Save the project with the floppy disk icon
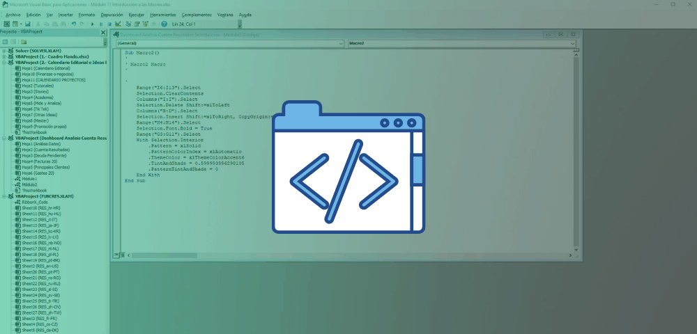Viewport: 697px width, 334px height. (28, 24)
